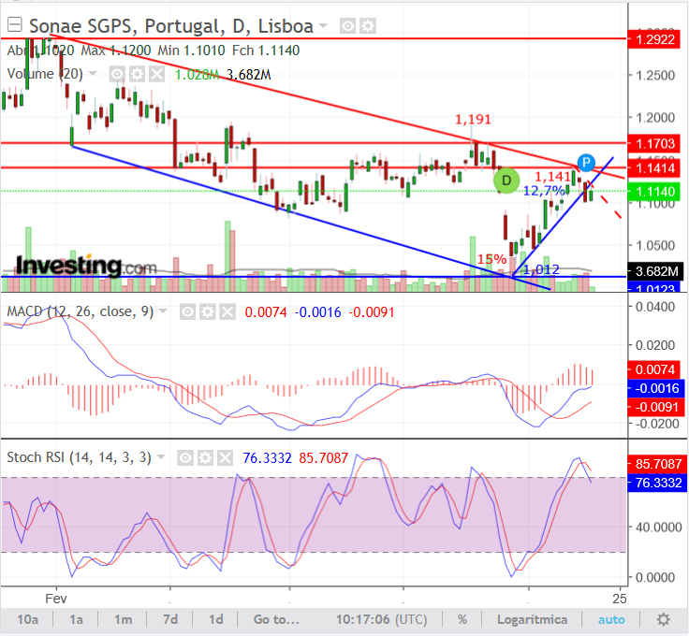Click the 0.0074 MACD axis label

[x=654, y=369]
